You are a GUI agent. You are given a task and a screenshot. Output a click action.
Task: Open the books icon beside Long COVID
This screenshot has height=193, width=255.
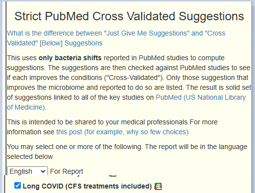coord(158,187)
